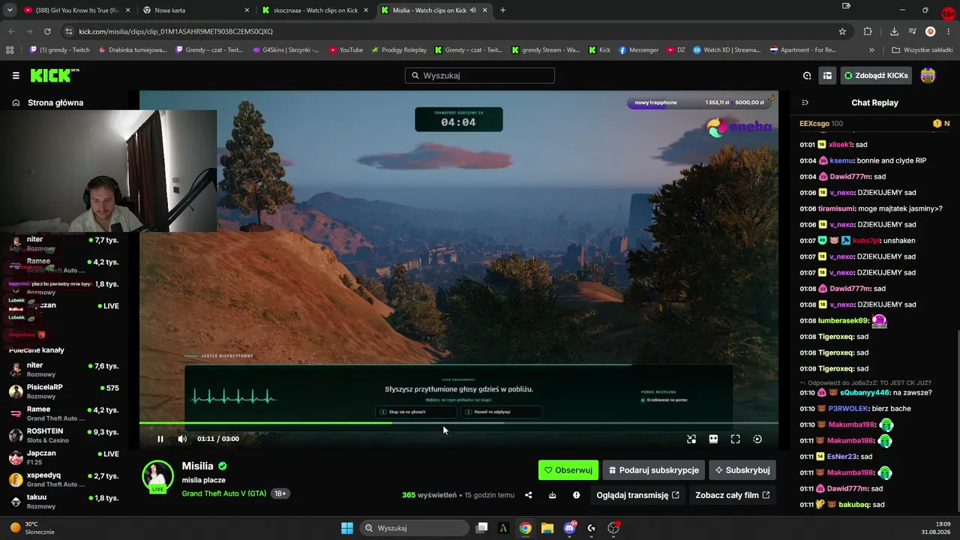
Task: Open the Kick user avatar menu
Action: 928,76
